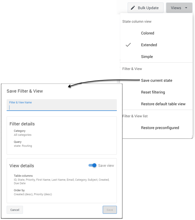Pick the Simple state column view
This screenshot has height=220, width=195.
(147, 57)
